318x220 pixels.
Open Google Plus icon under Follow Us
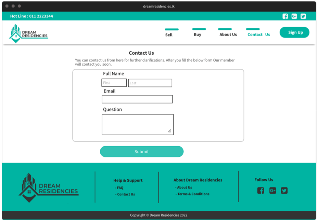tap(272, 191)
